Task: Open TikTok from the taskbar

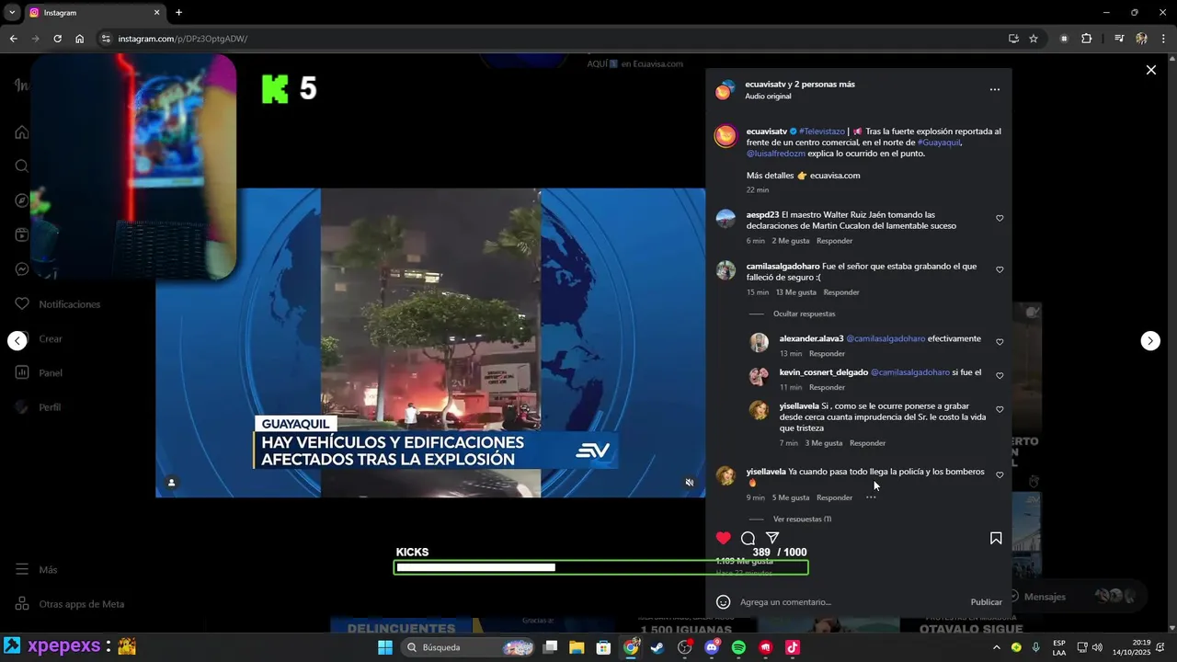Action: click(x=793, y=647)
